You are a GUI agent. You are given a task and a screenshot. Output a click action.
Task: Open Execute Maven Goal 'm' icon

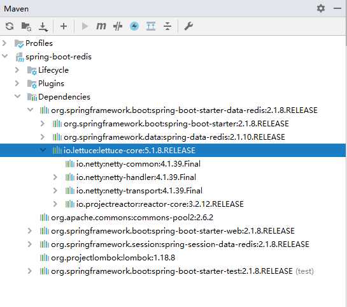[101, 26]
